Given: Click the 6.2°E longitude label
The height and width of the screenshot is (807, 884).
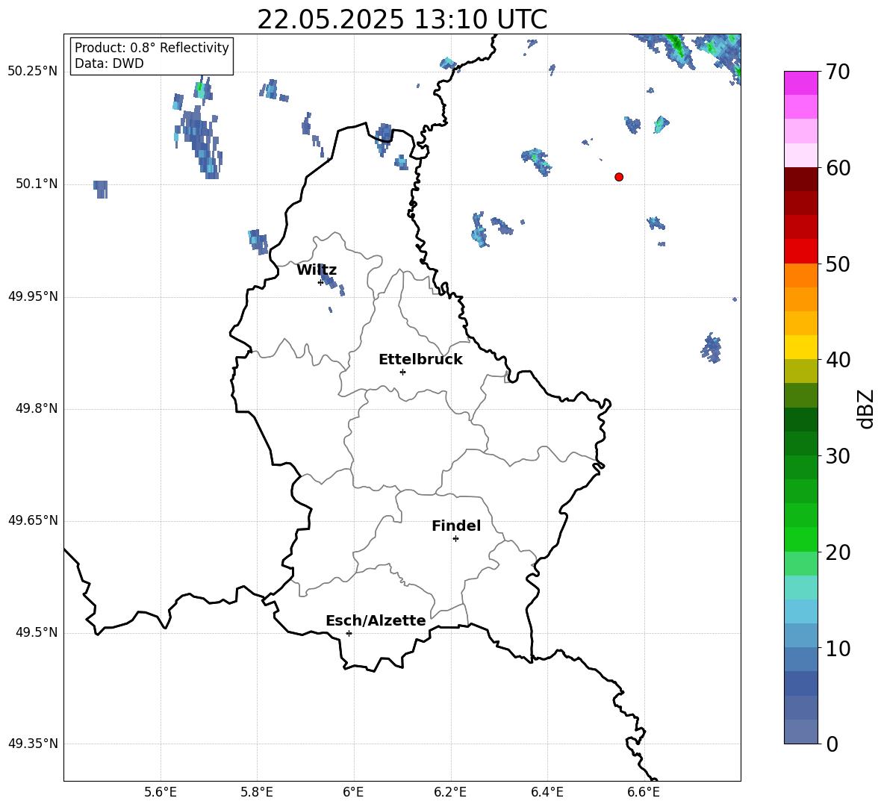Looking at the screenshot, I should coord(450,792).
